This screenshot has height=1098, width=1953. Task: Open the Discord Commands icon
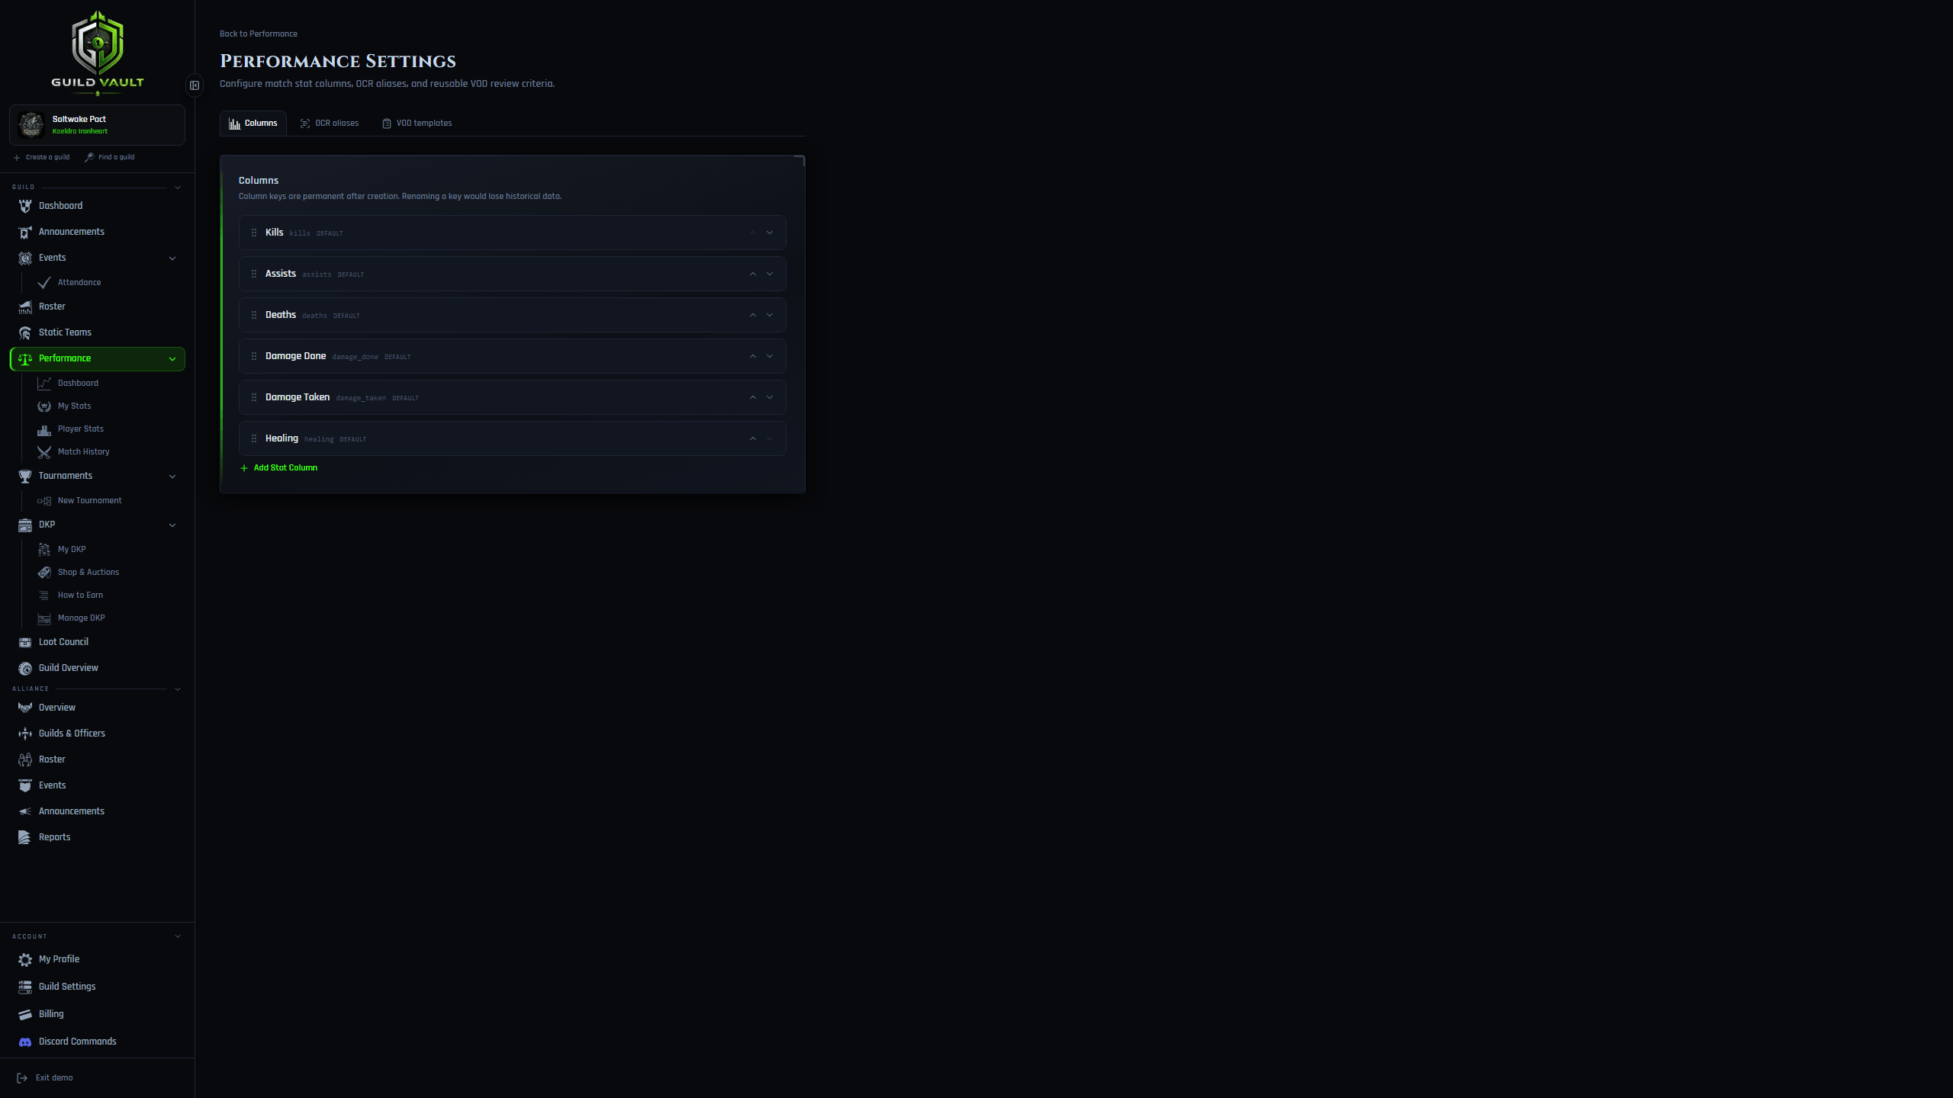(25, 1042)
